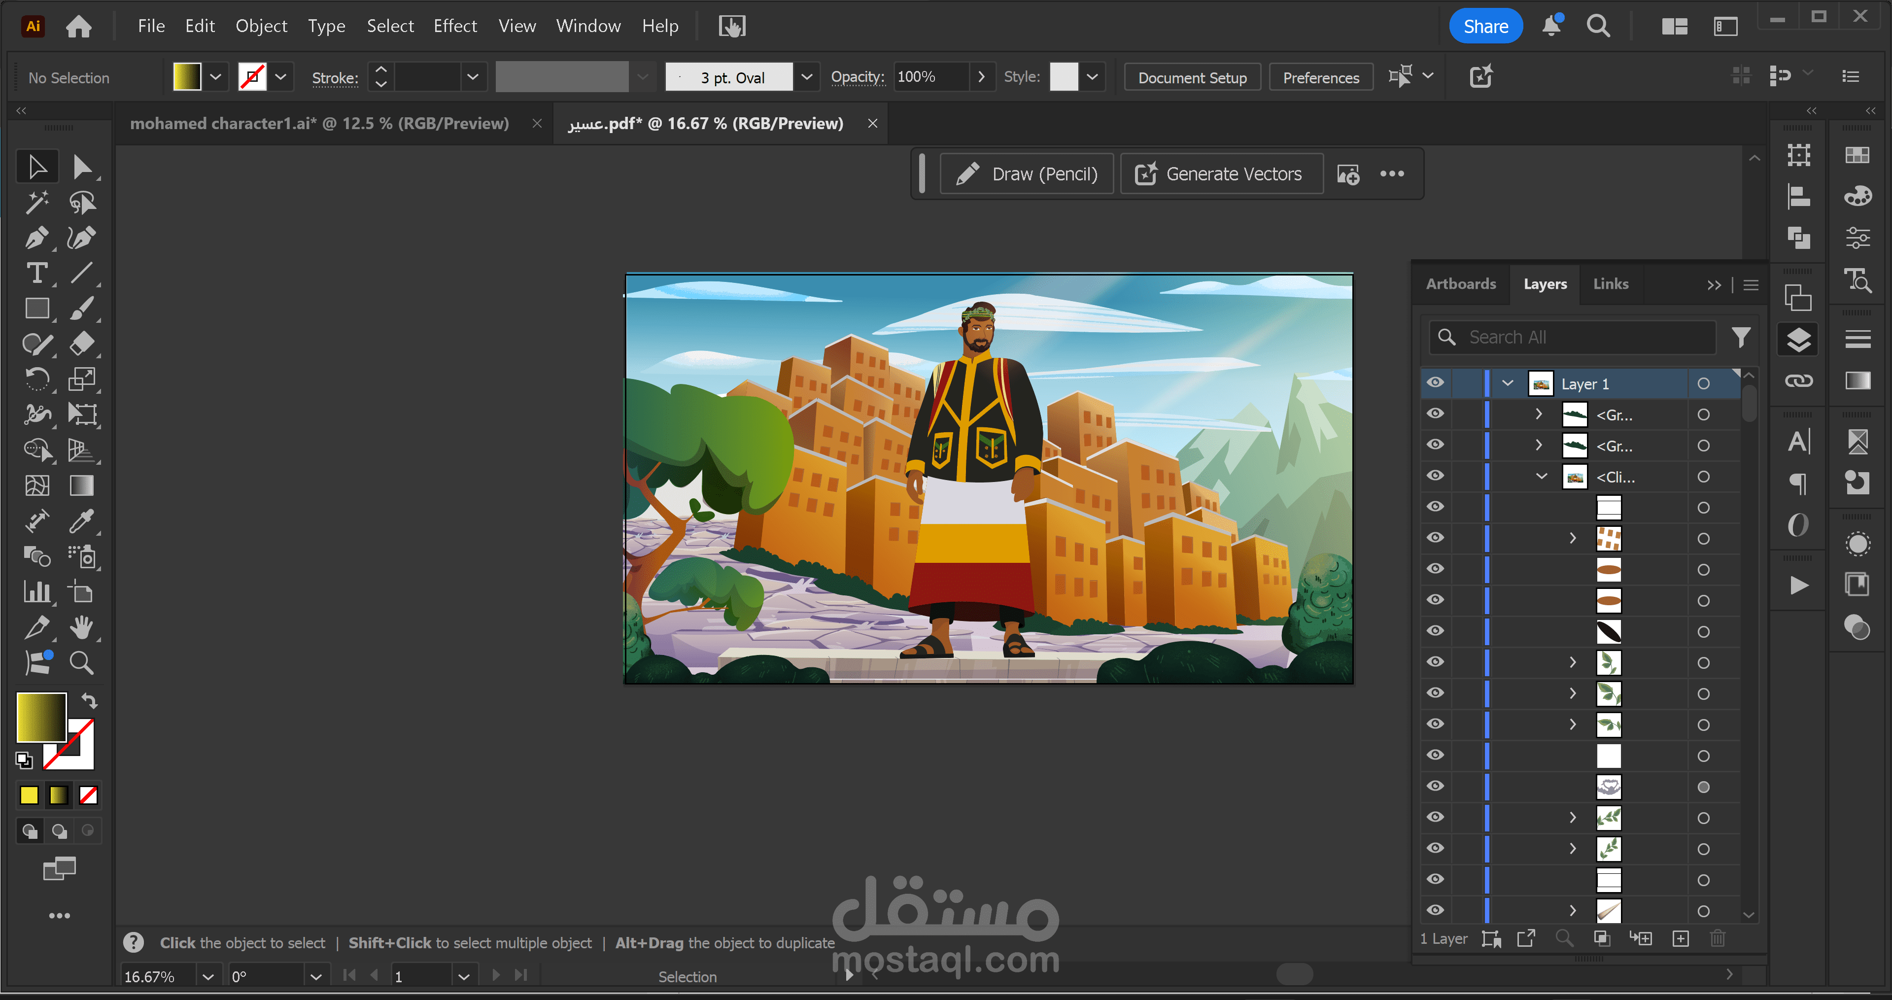This screenshot has height=1000, width=1892.
Task: Select the Line Segment tool
Action: [82, 273]
